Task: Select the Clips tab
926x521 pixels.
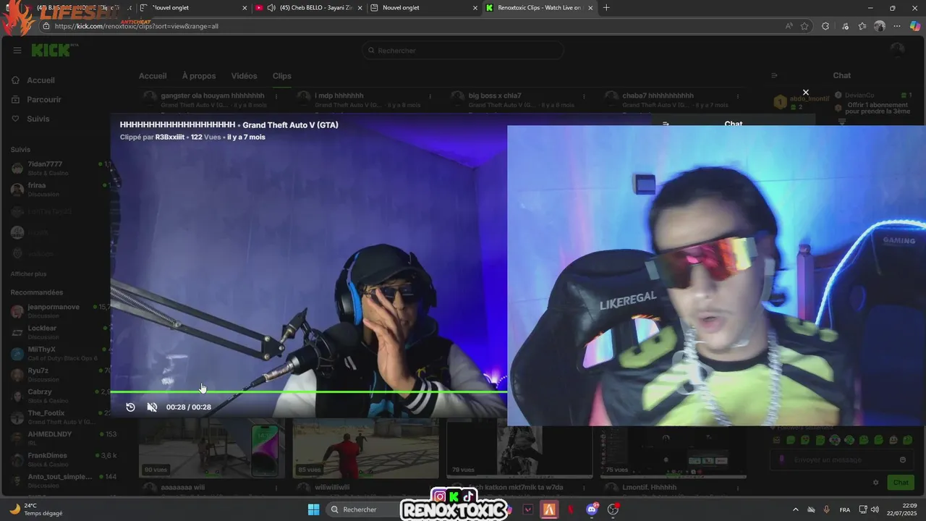Action: (x=282, y=76)
